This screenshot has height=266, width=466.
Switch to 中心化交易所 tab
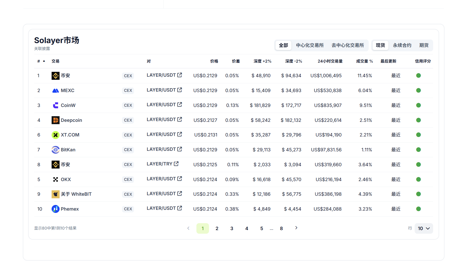coord(310,45)
